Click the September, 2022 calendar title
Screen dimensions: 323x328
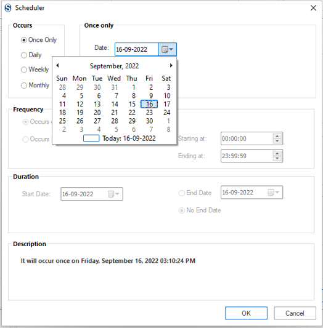[115, 66]
